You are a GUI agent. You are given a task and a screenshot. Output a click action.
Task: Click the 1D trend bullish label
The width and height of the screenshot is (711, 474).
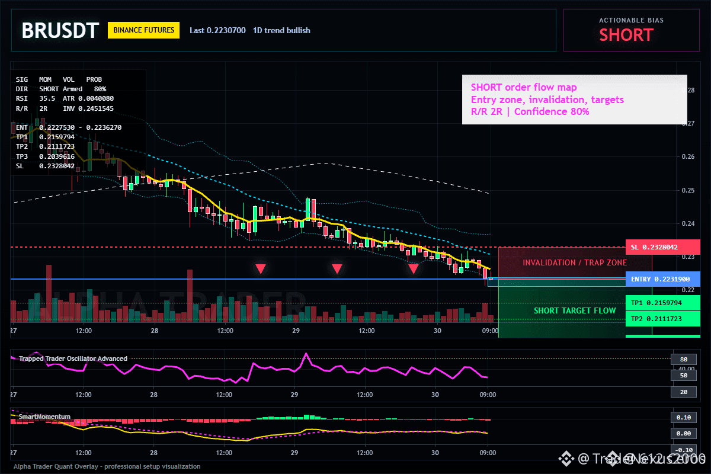click(281, 30)
